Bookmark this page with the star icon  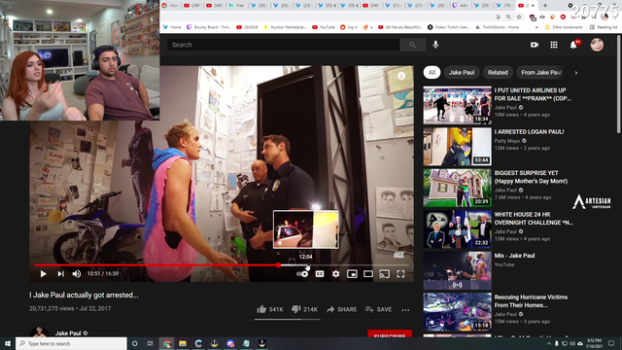click(519, 17)
